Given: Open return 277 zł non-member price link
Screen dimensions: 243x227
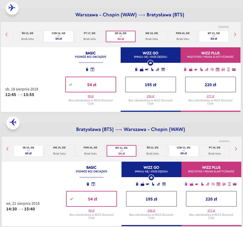Looking at the screenshot, I should [211, 211].
